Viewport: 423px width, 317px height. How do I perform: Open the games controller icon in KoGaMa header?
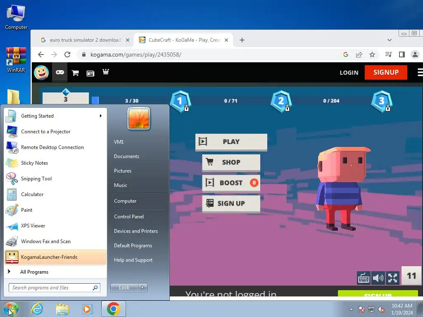point(59,73)
